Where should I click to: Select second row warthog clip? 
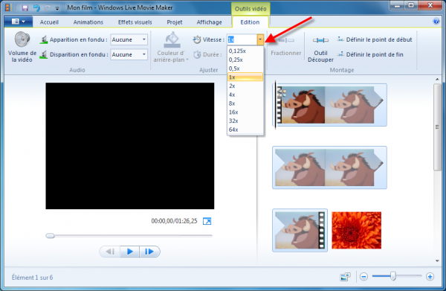coord(329,167)
